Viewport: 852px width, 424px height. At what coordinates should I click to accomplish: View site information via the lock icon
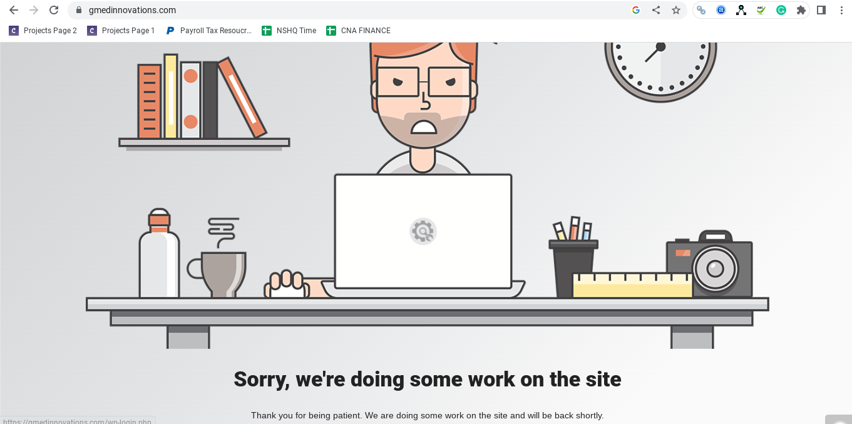tap(79, 10)
